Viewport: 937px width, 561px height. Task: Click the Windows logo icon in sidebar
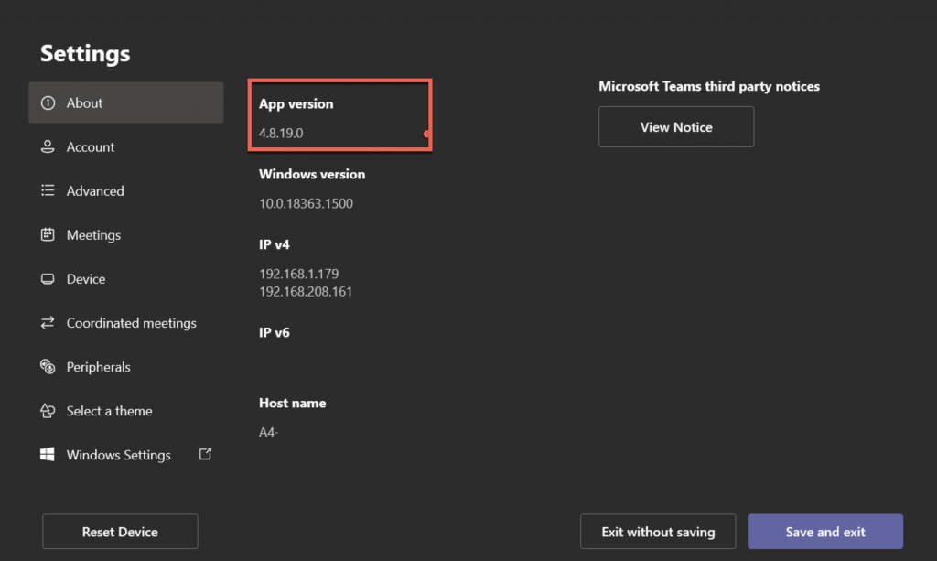pyautogui.click(x=48, y=455)
